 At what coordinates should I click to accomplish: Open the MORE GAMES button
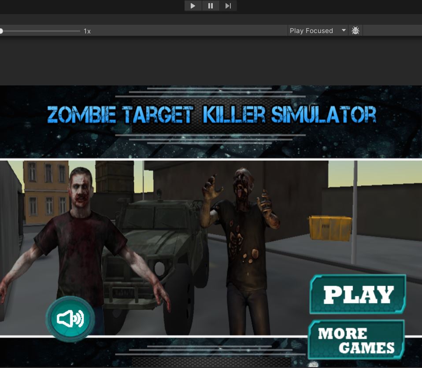pyautogui.click(x=356, y=340)
